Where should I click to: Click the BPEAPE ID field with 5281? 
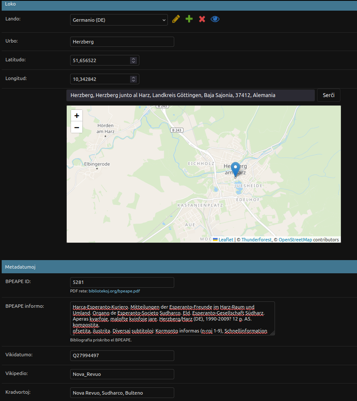122,282
